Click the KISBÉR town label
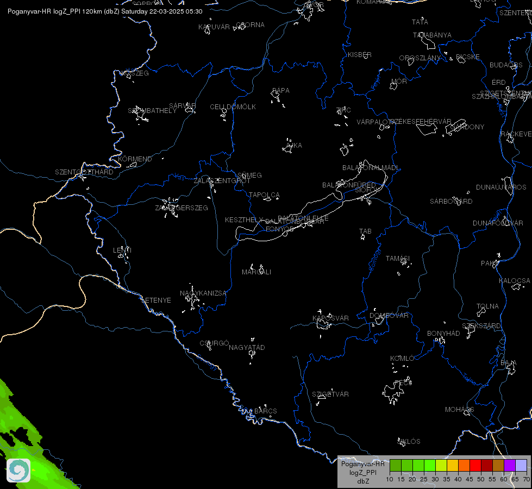 pyautogui.click(x=360, y=55)
